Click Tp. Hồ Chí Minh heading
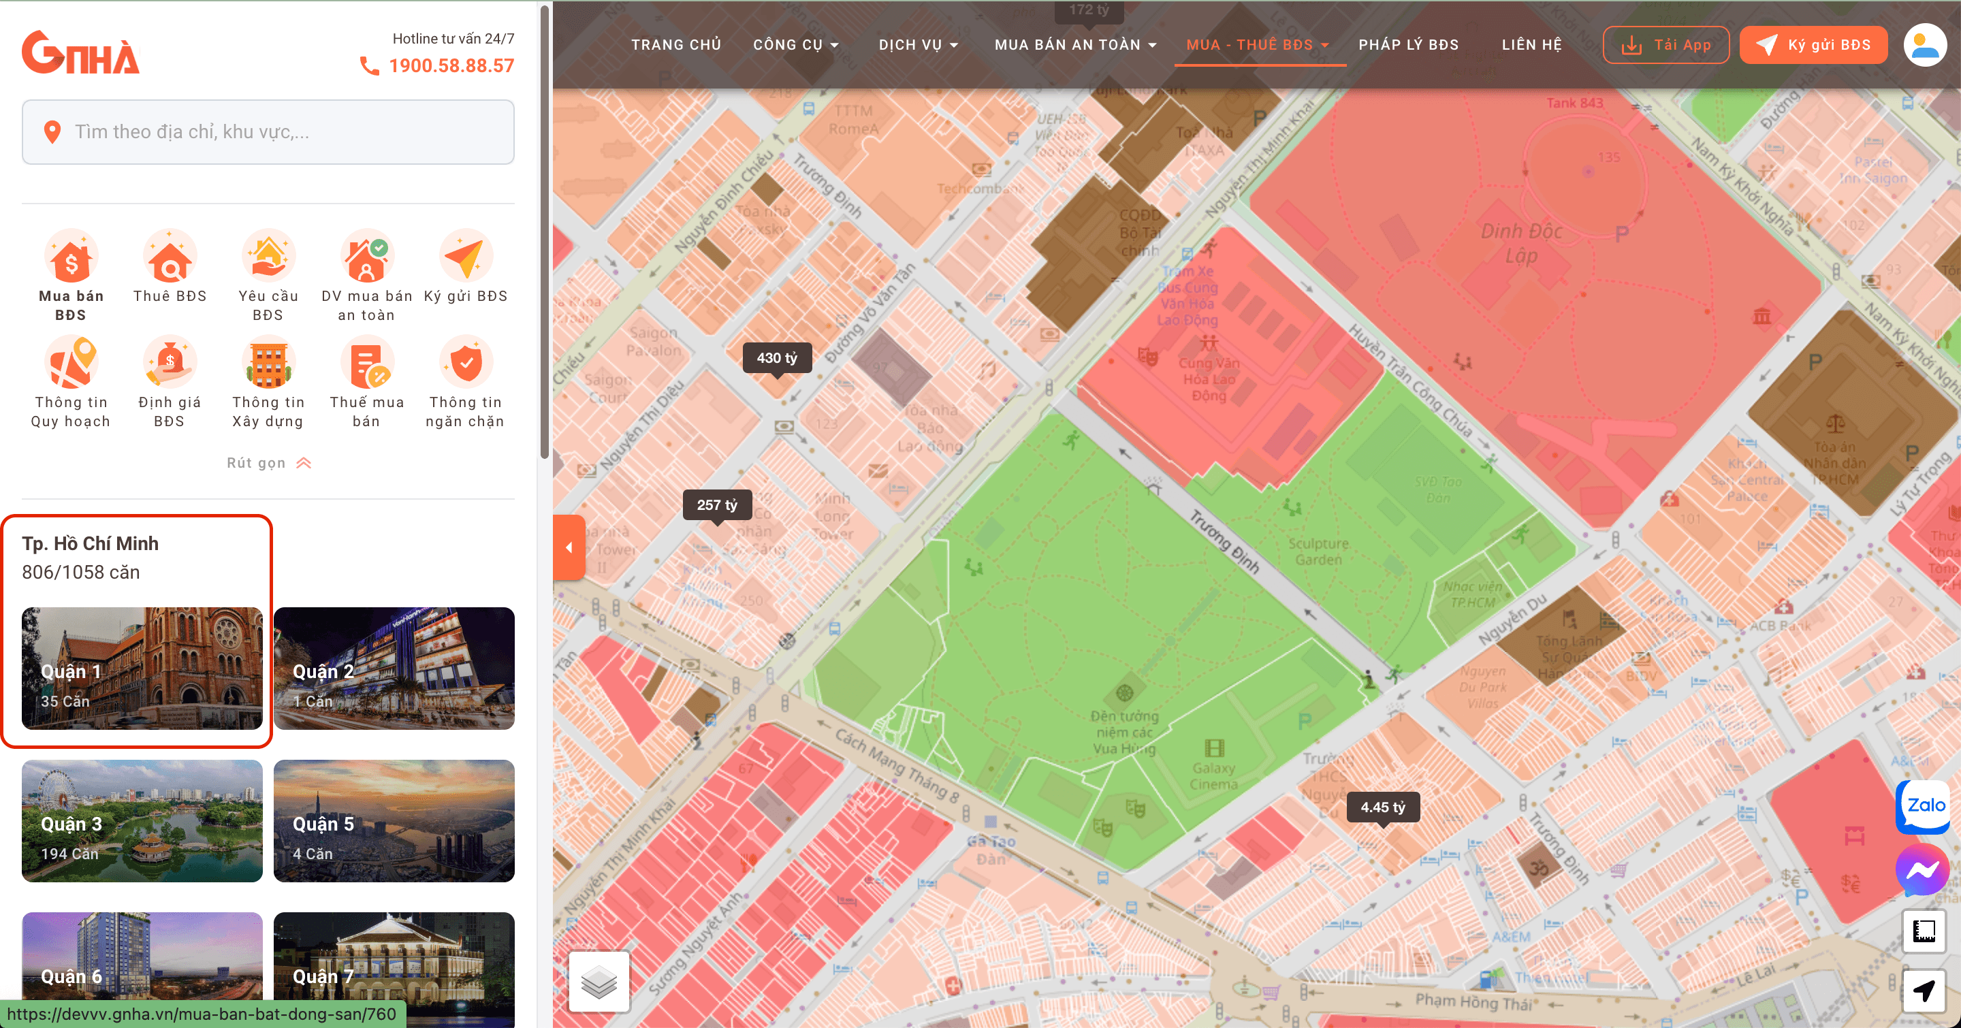This screenshot has width=1961, height=1028. (x=91, y=543)
